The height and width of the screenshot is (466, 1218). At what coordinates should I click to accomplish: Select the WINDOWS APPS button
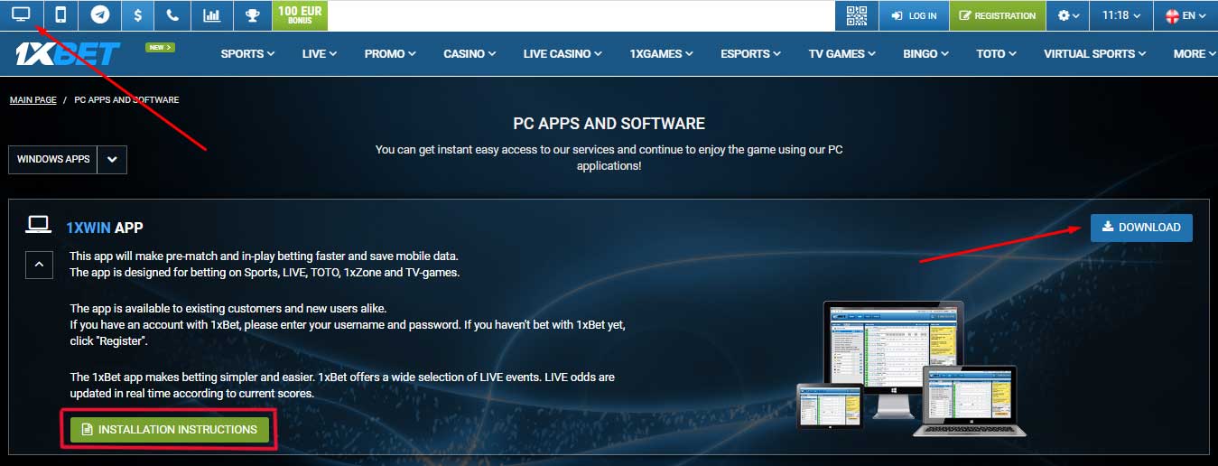(53, 159)
